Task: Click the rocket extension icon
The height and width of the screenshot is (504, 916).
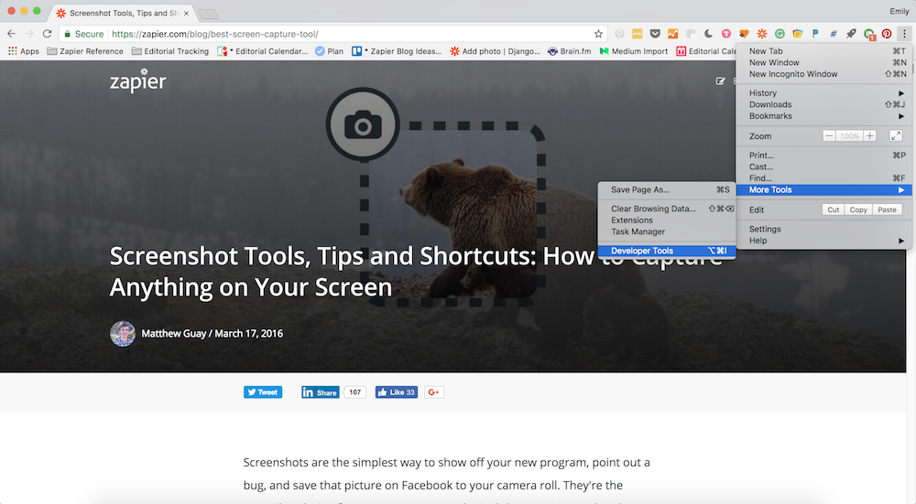Action: (851, 34)
